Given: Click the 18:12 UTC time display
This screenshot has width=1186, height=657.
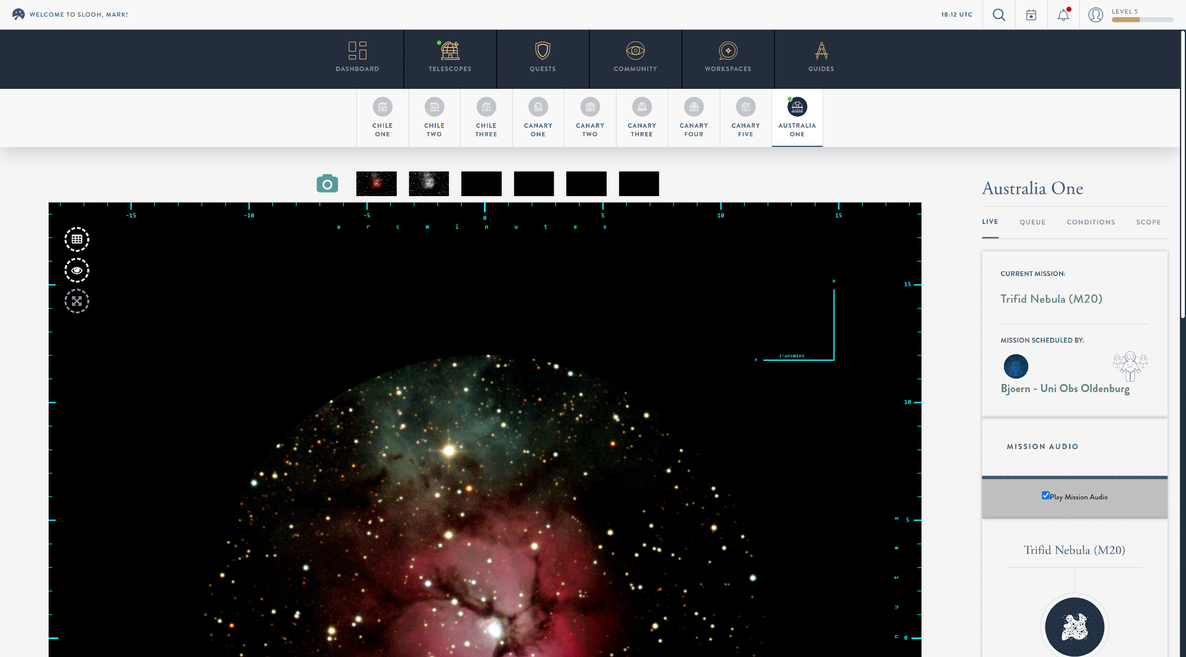Looking at the screenshot, I should [957, 15].
